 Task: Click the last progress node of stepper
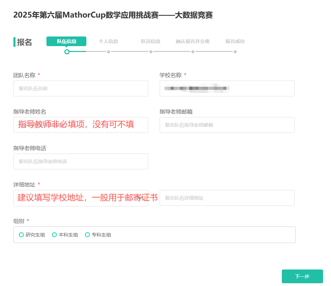(x=235, y=52)
